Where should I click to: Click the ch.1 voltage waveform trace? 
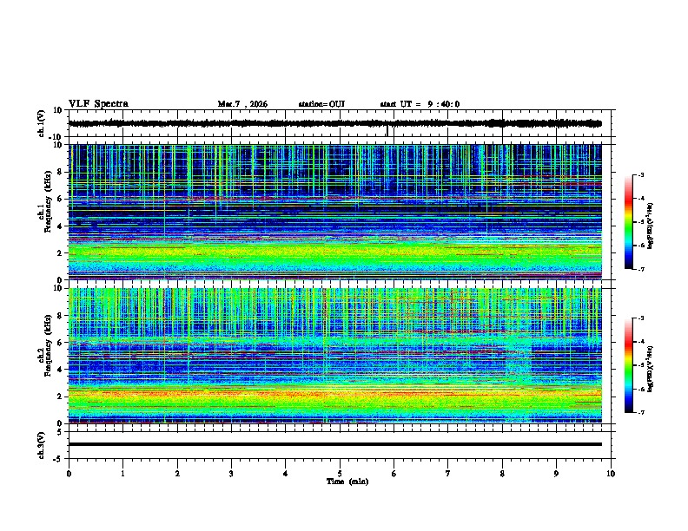334,123
